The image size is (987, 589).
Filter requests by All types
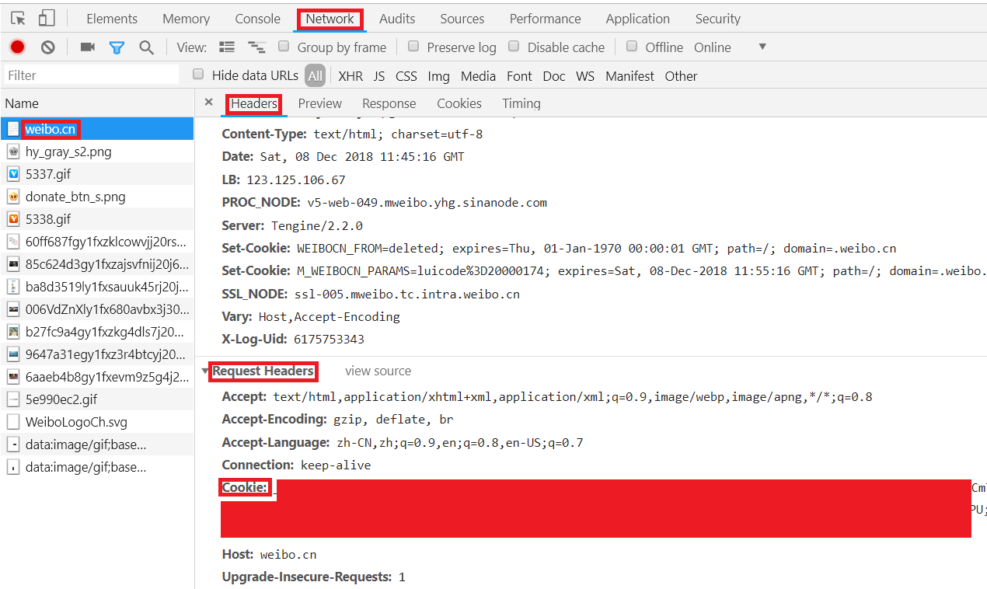click(x=315, y=75)
